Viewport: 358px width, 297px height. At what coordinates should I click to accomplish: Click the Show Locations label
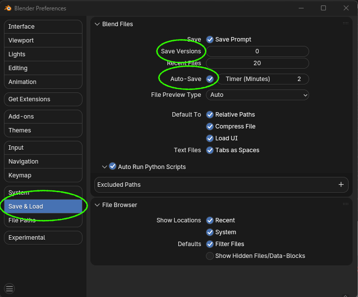click(179, 220)
